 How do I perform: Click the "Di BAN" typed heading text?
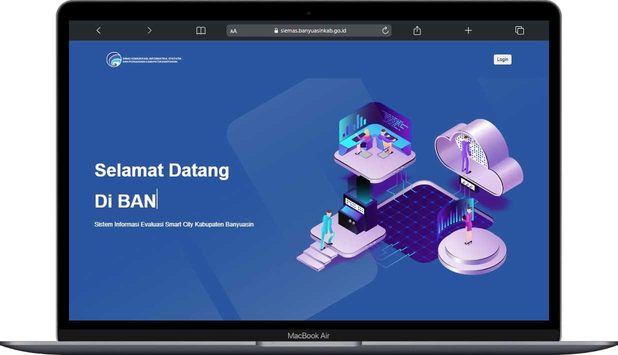coord(125,201)
